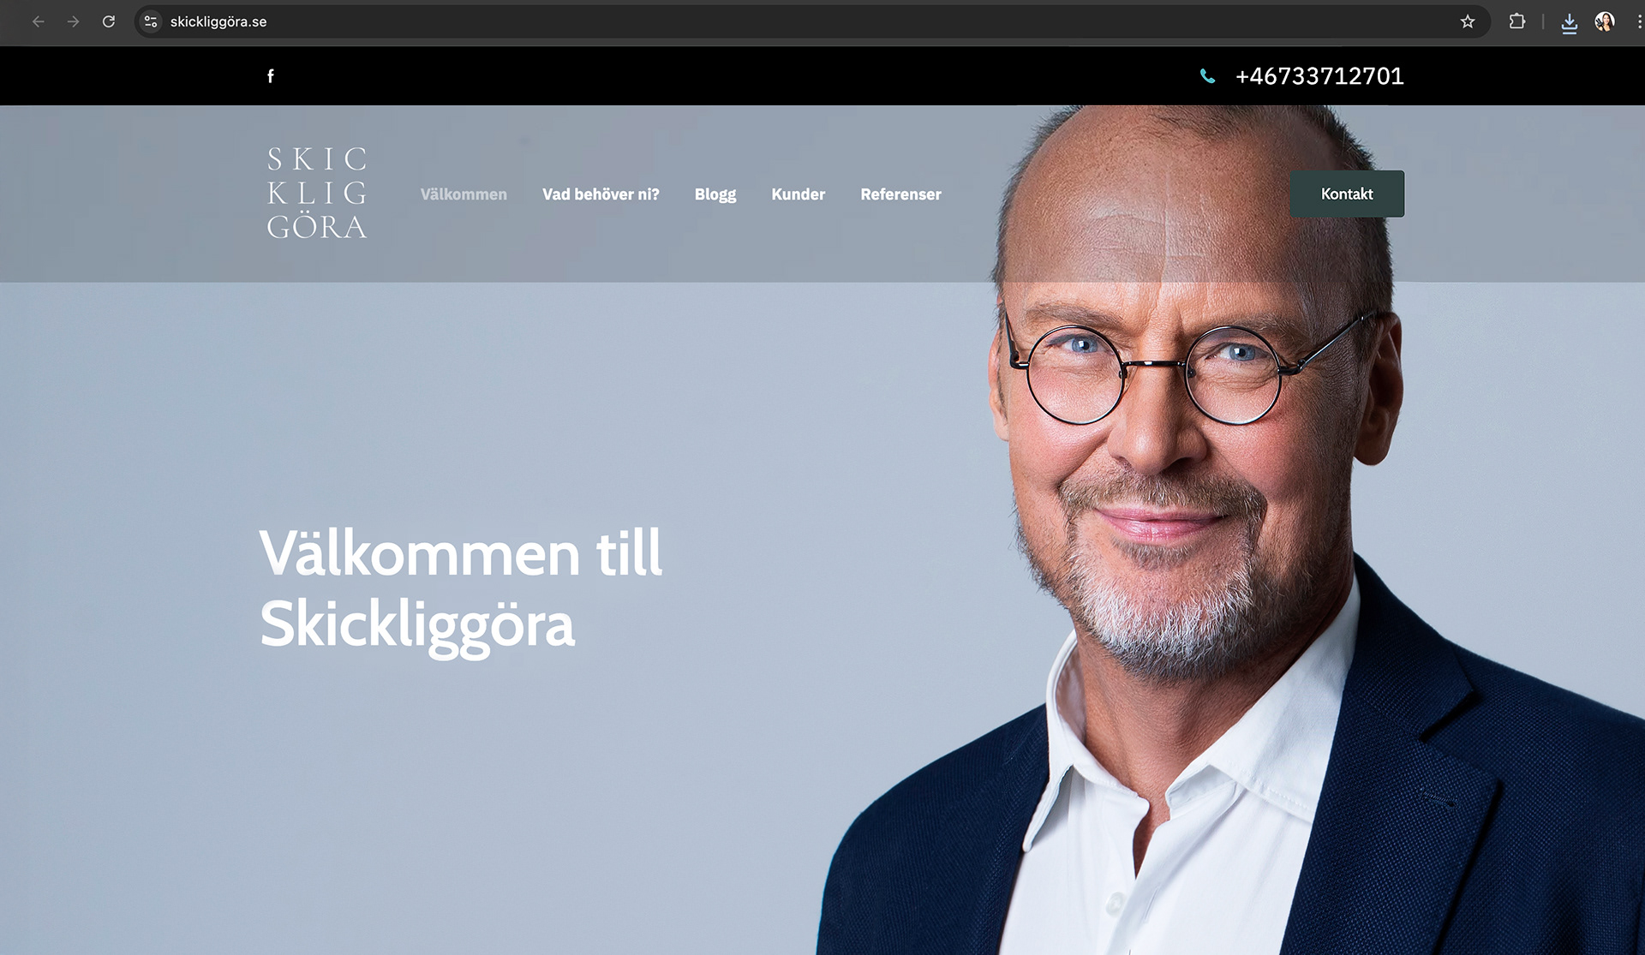This screenshot has width=1645, height=955.
Task: Reload the page with refresh icon
Action: 109,21
